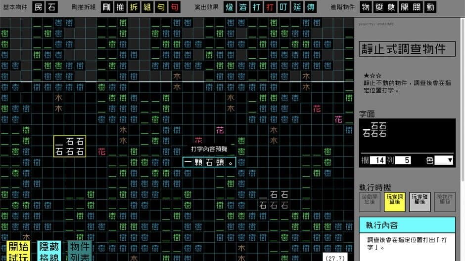The width and height of the screenshot is (465, 261).
Task: Select the red 句 sentence tool
Action: tap(174, 7)
